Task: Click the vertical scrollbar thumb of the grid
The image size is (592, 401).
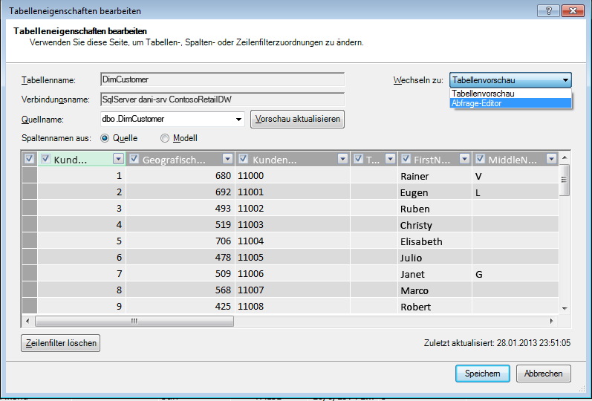Action: coord(564,180)
